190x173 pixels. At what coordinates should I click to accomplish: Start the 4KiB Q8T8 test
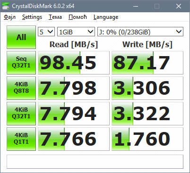21,88
